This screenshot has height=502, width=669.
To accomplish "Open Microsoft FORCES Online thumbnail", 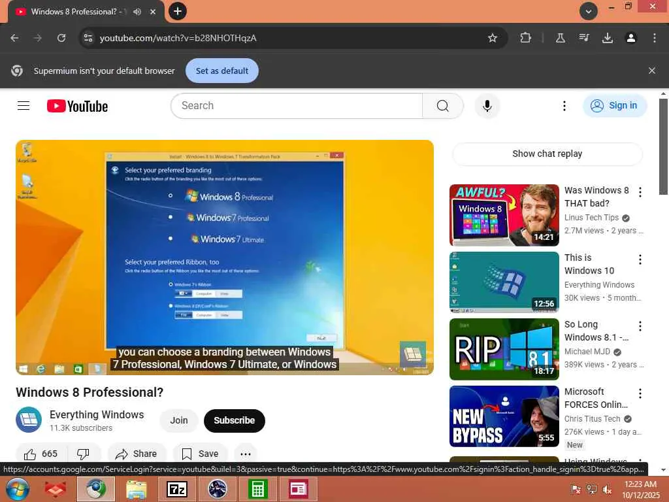I will [504, 416].
